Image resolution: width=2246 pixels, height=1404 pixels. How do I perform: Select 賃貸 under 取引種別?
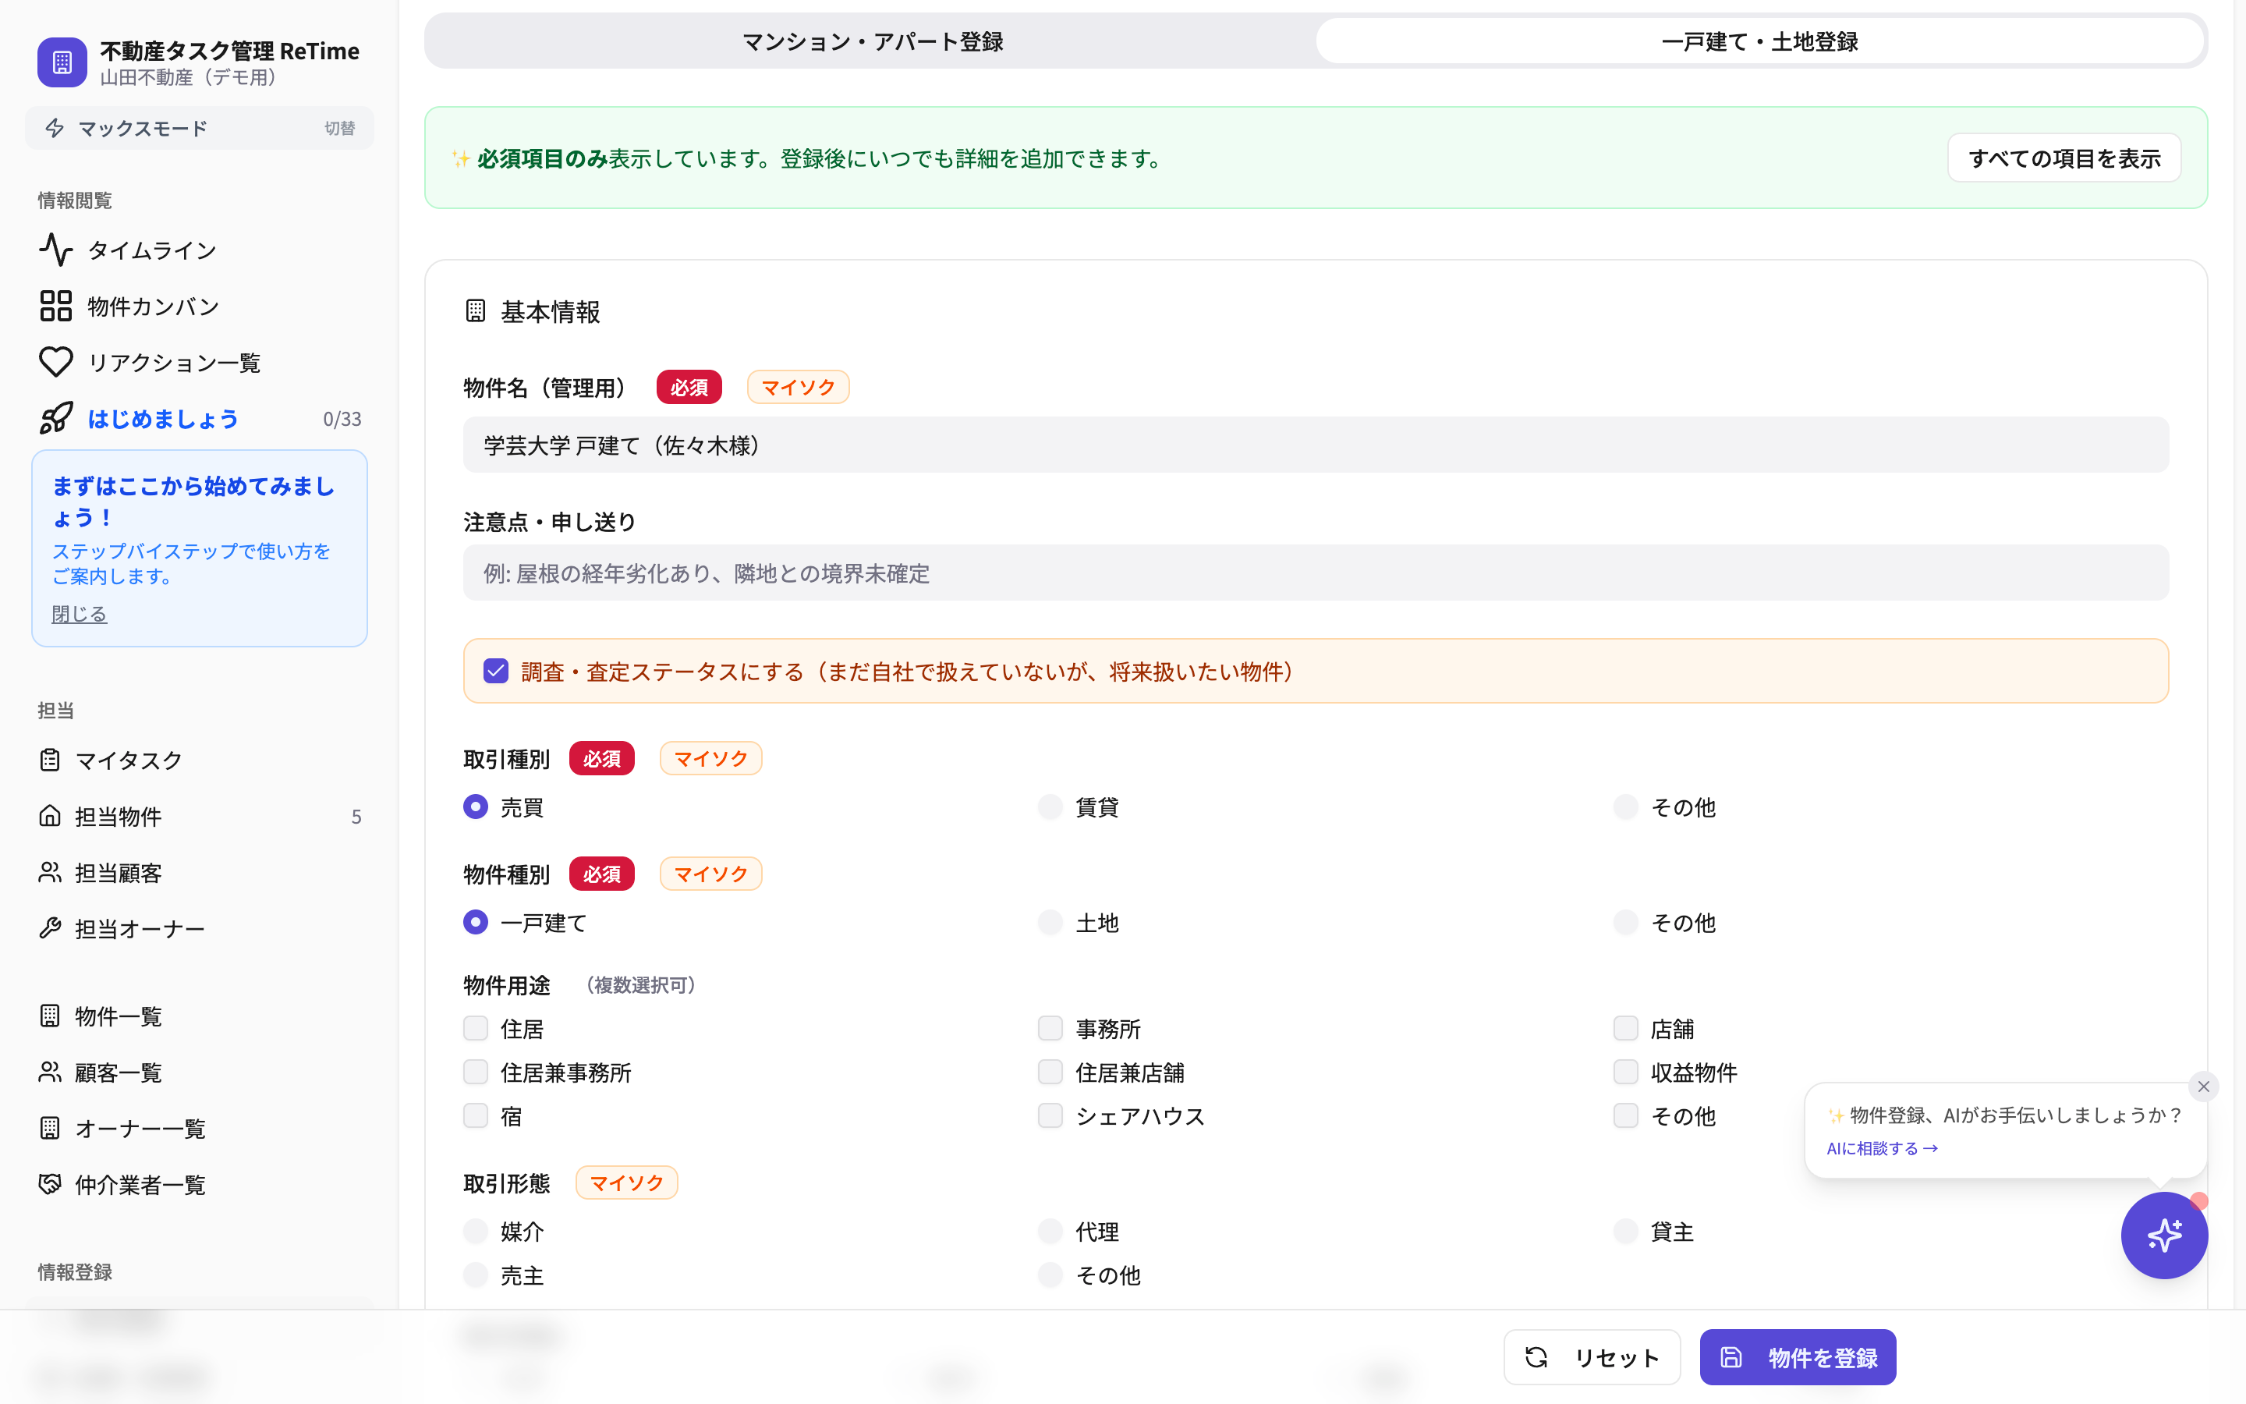pos(1050,807)
